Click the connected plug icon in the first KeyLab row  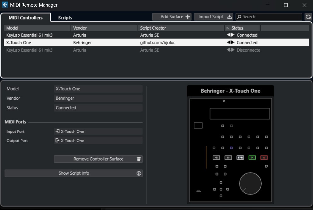click(230, 35)
